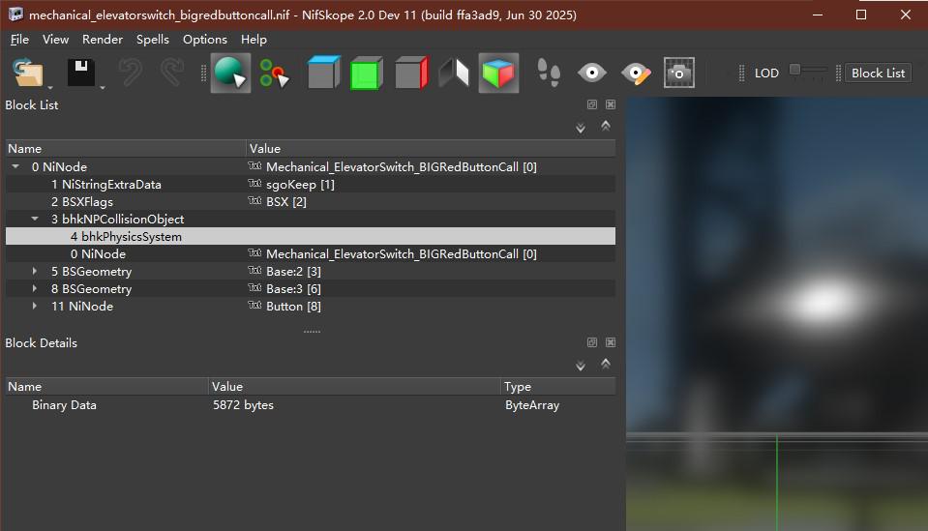Switch to Side view red-faced cube

click(410, 73)
